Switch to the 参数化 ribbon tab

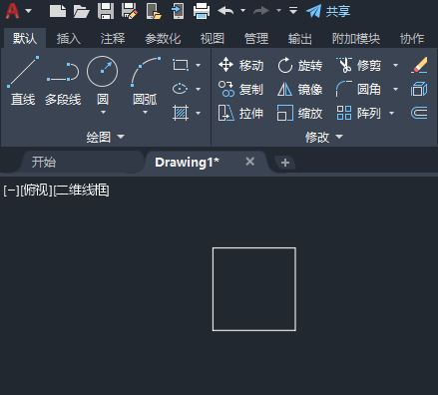pyautogui.click(x=163, y=39)
